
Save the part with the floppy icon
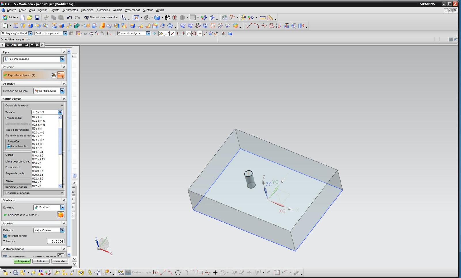[37, 18]
